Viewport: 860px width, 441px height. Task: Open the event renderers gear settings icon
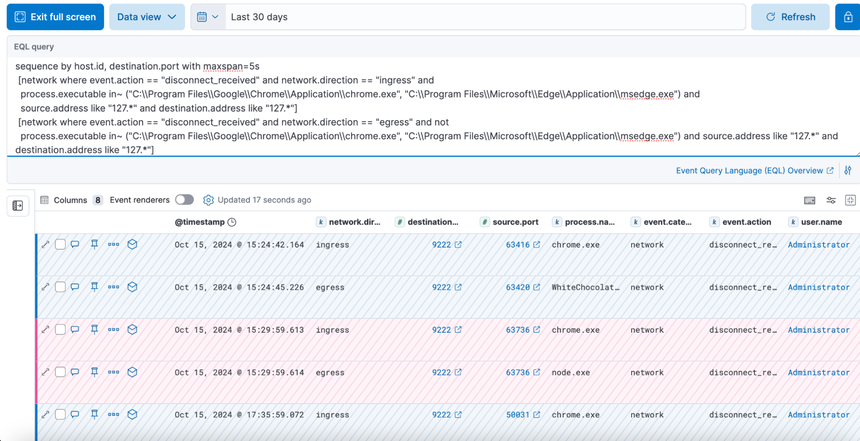pos(208,200)
